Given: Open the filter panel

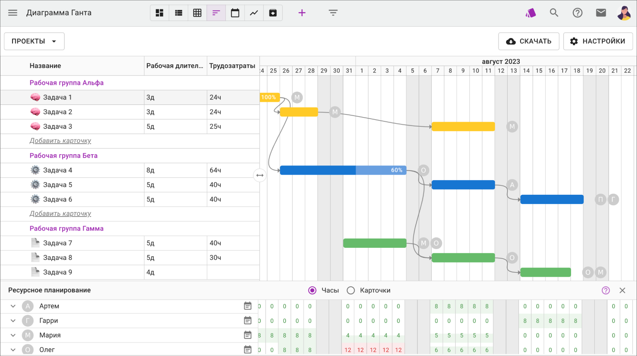Looking at the screenshot, I should [333, 12].
